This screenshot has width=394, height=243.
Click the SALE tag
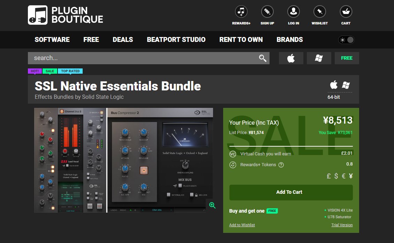[50, 71]
